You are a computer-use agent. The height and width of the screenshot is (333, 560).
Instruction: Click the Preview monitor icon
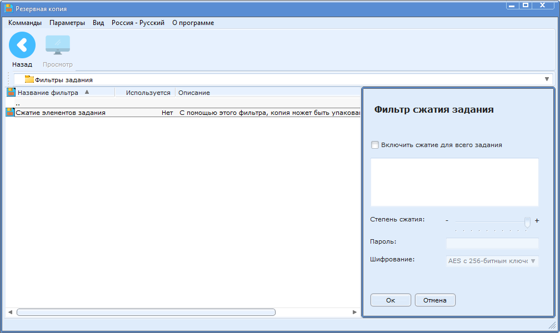click(58, 46)
